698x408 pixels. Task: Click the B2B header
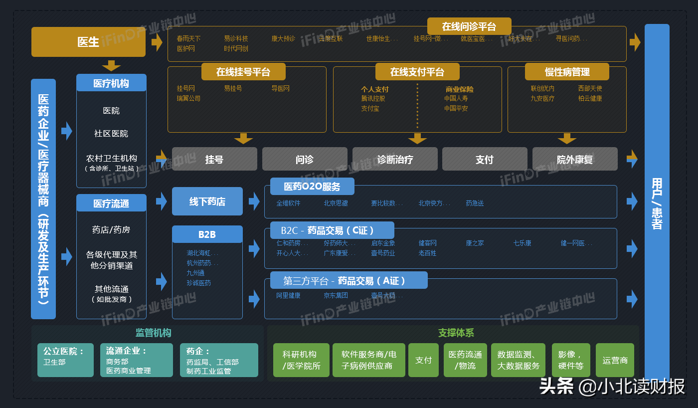point(207,234)
